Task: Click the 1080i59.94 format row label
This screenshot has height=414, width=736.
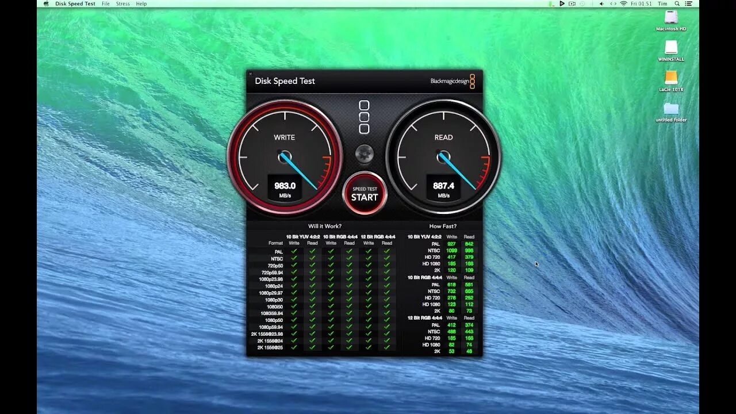Action: (x=271, y=313)
